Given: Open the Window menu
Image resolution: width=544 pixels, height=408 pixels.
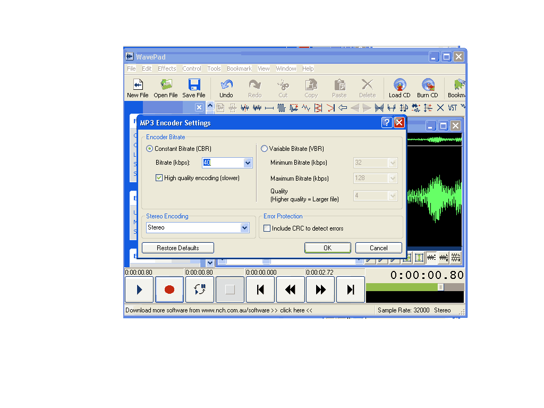Looking at the screenshot, I should (x=286, y=69).
